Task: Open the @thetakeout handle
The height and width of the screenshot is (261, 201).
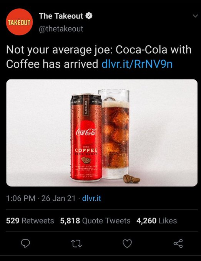Action: [x=61, y=29]
